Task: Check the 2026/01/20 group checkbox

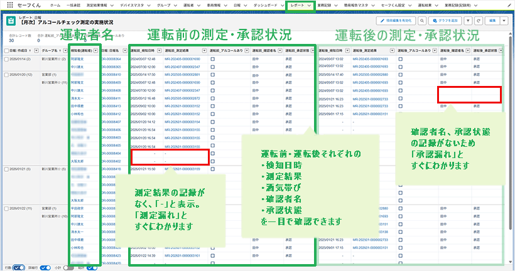Action: (x=6, y=75)
